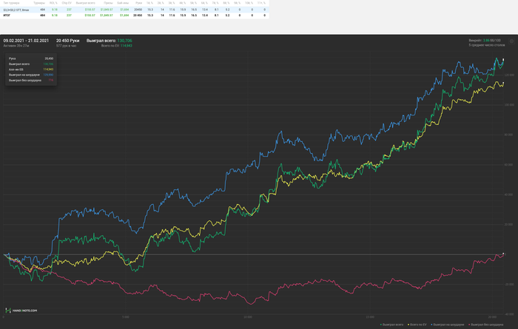The image size is (518, 329).
Task: Click the '10 000' x-axis label
Action: coord(247,316)
